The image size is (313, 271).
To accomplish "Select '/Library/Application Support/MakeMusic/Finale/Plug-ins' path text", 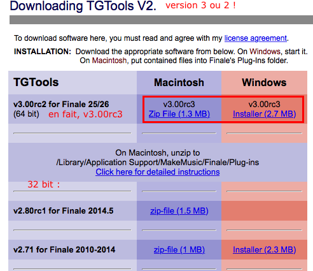I will (158, 163).
